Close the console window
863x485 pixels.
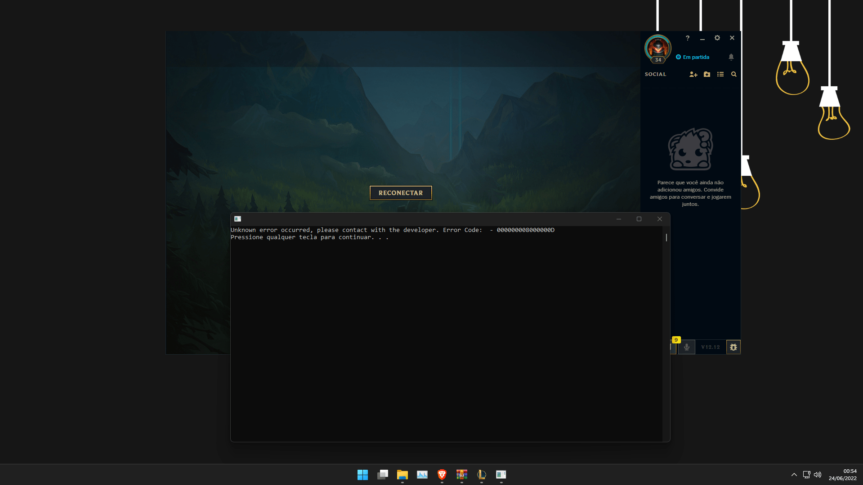pos(660,219)
